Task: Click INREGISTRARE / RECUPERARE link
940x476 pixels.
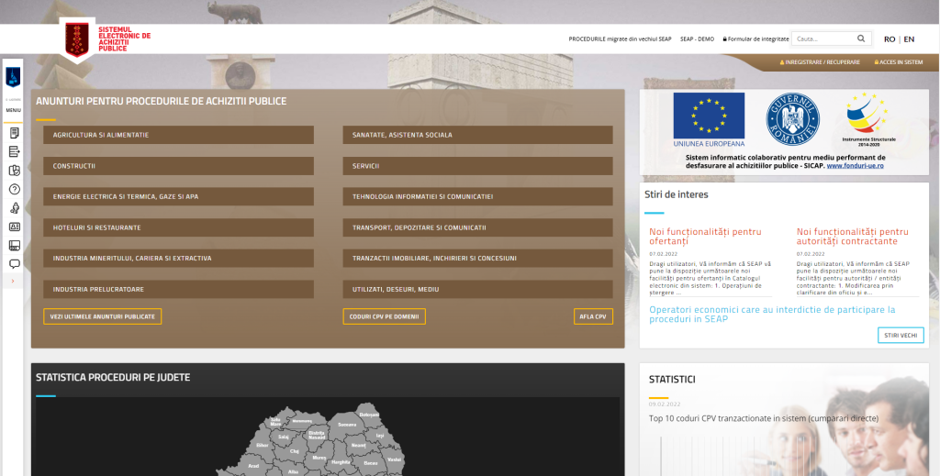Action: 820,62
